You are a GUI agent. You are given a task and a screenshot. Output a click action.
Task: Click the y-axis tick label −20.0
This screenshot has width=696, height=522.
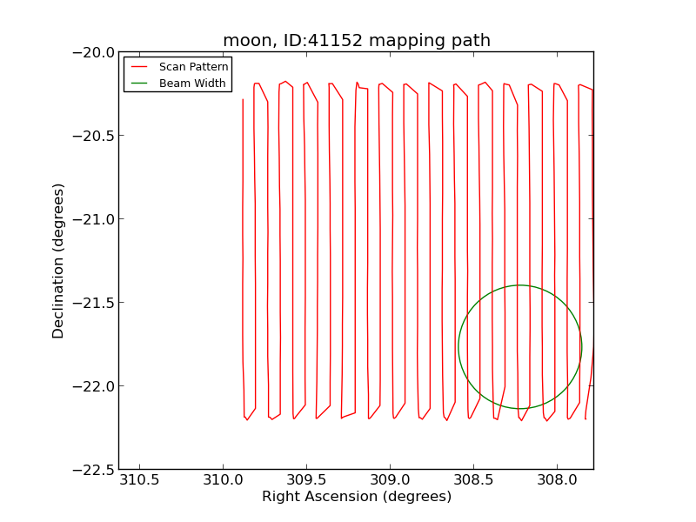click(x=93, y=52)
